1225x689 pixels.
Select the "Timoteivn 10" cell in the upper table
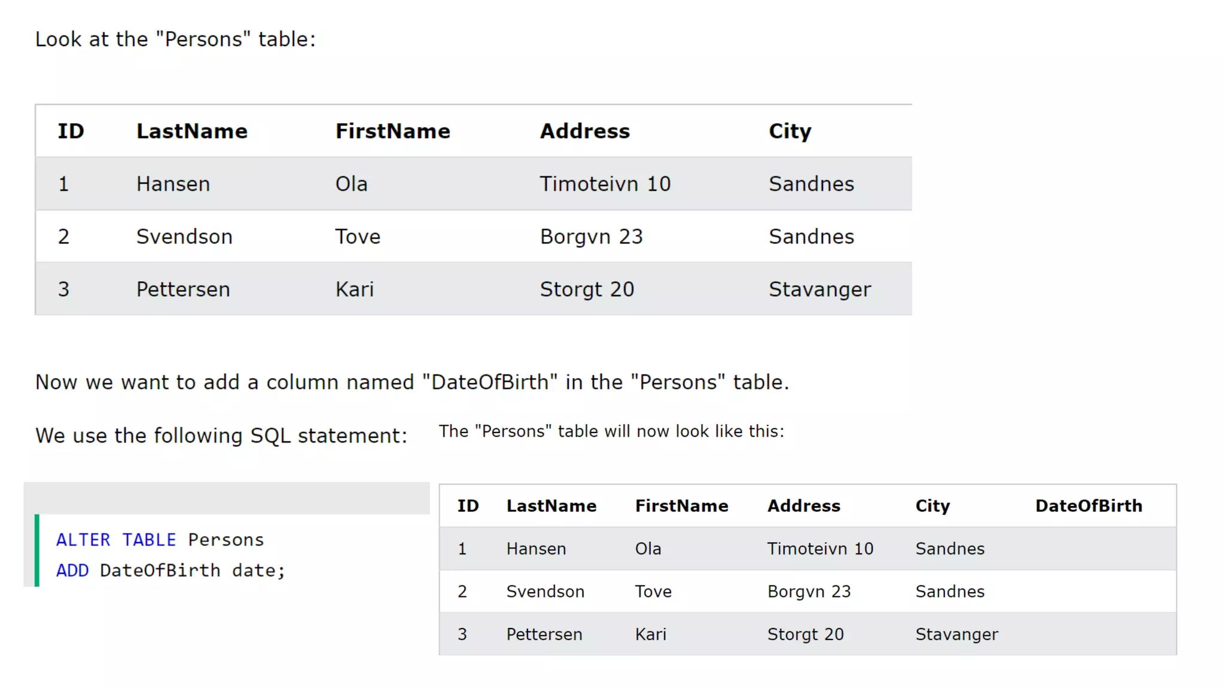(605, 184)
